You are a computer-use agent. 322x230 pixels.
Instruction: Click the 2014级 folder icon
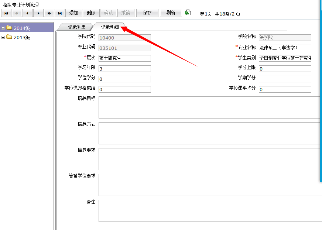pos(9,28)
